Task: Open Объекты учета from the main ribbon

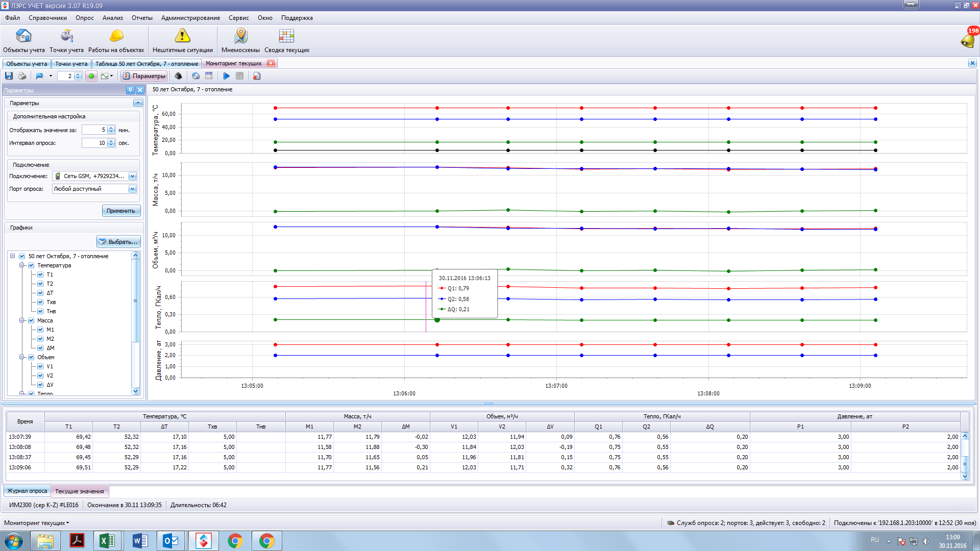Action: point(24,40)
